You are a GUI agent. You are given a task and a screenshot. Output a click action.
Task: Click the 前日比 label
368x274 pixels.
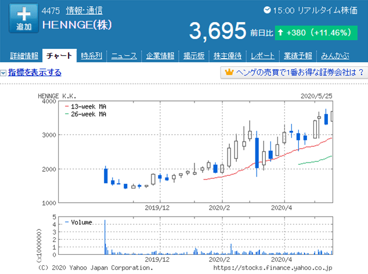(261, 33)
